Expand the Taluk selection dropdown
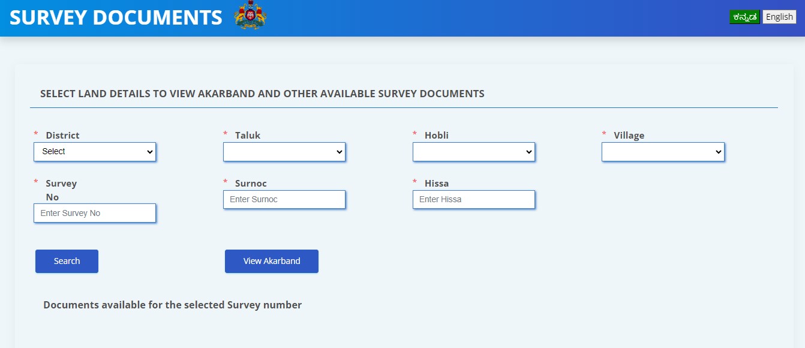This screenshot has width=805, height=348. (284, 151)
